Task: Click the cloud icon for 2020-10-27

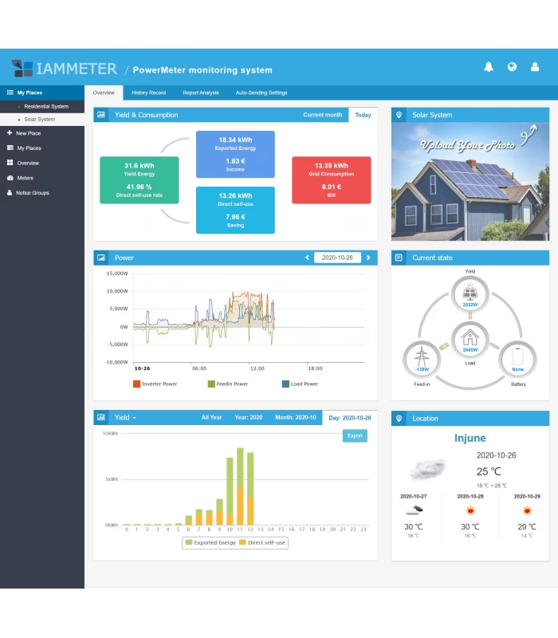Action: click(414, 510)
